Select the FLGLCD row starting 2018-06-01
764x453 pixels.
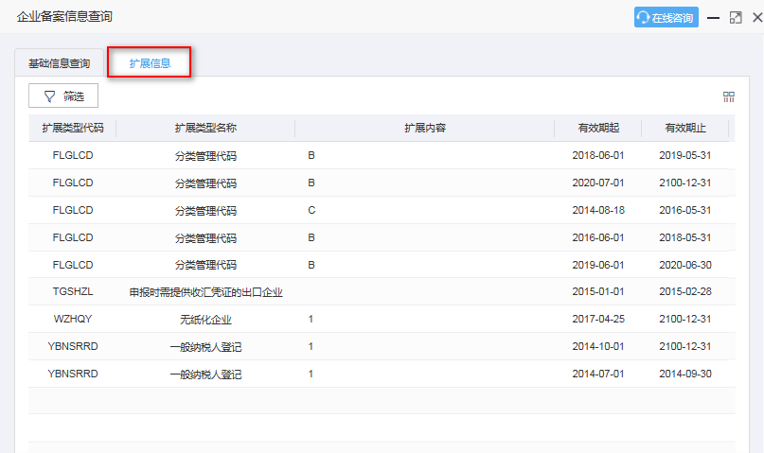click(x=382, y=156)
